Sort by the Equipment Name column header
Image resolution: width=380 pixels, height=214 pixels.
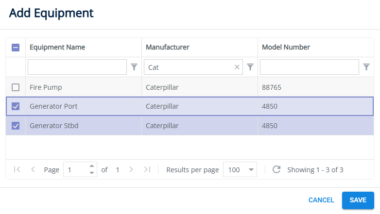(57, 47)
